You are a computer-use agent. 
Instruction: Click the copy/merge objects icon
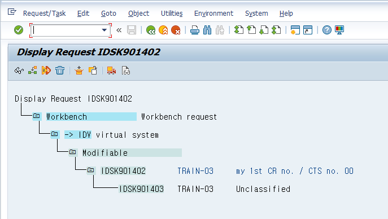93,71
